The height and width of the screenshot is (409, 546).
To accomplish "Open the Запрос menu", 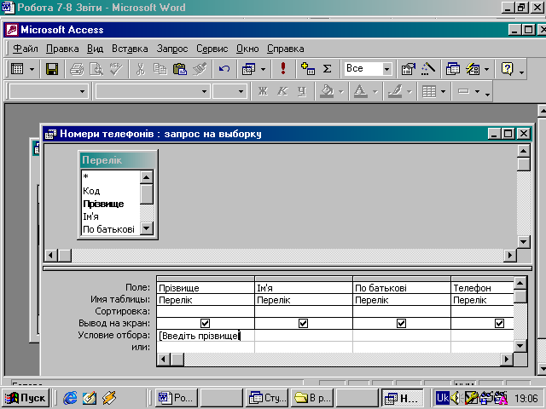I will coord(172,49).
